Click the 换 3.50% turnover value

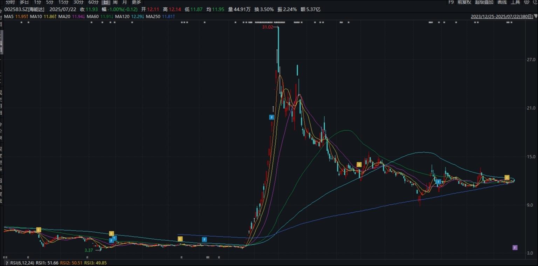[264, 9]
